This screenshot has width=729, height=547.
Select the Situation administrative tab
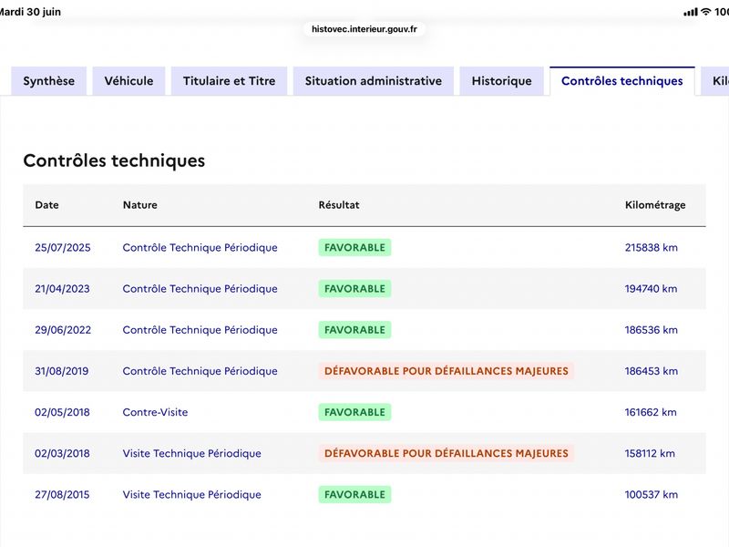(x=374, y=81)
